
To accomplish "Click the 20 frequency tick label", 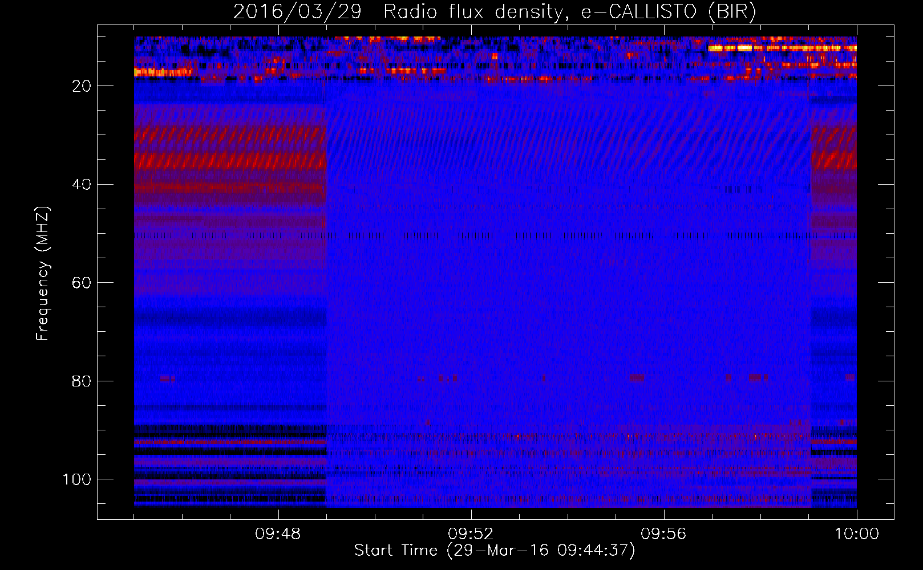I will click(x=82, y=86).
